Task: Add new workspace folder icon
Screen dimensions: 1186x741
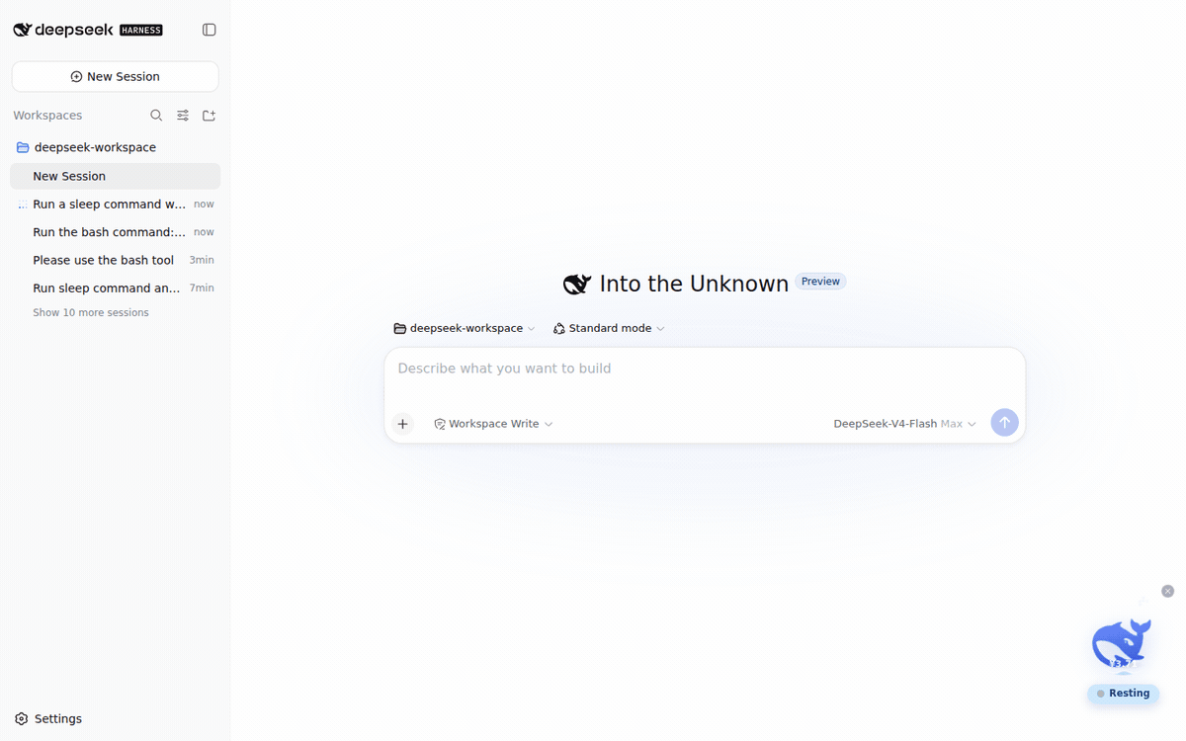Action: [x=209, y=116]
